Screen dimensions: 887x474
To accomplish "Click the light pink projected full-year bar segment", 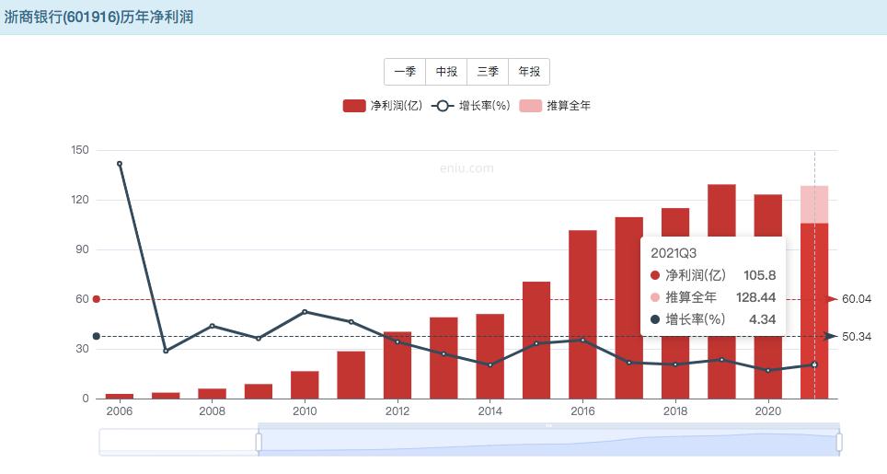I will (814, 204).
